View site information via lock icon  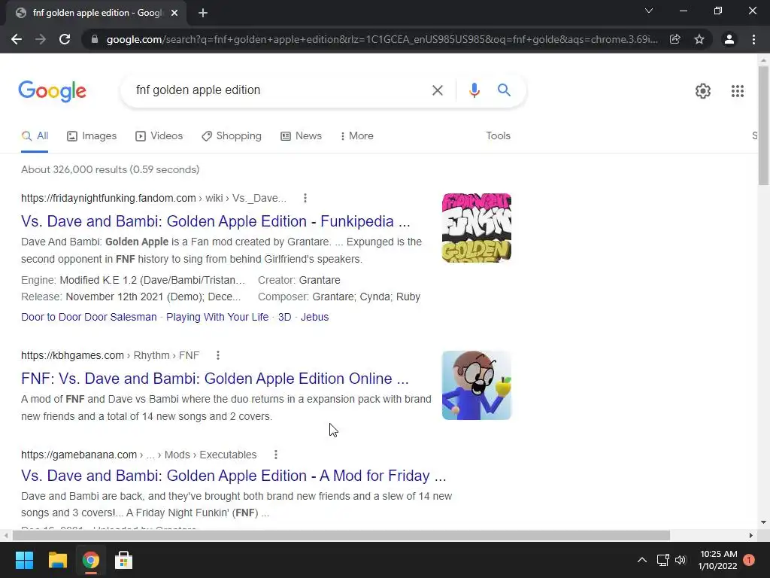(94, 39)
